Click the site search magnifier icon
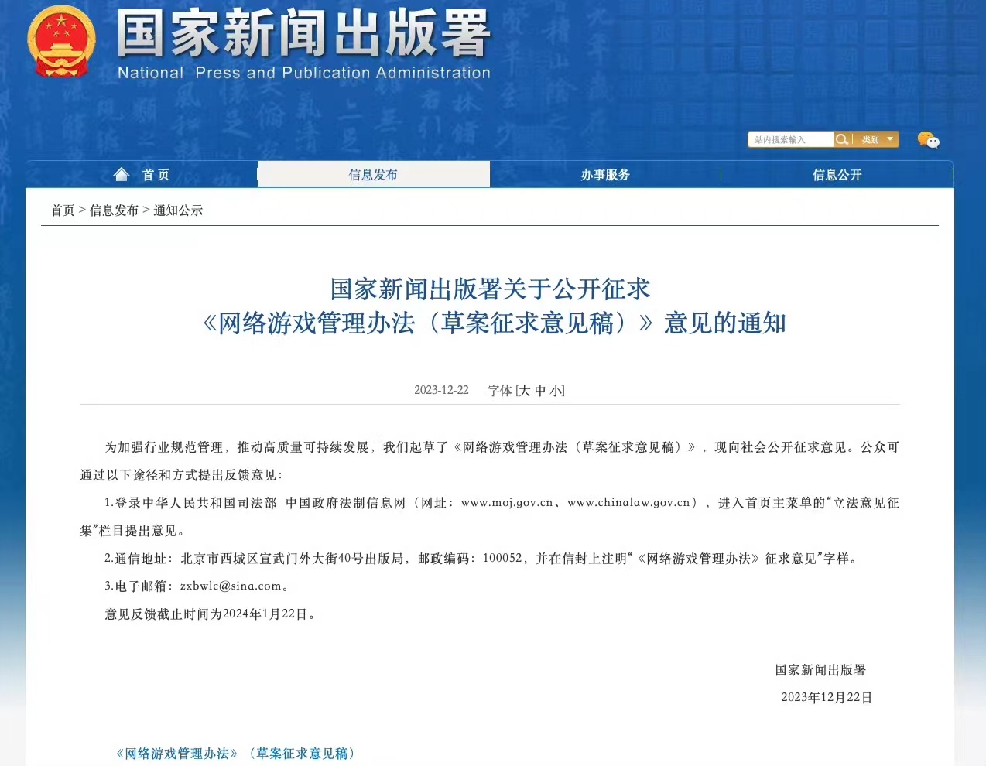 tap(842, 139)
